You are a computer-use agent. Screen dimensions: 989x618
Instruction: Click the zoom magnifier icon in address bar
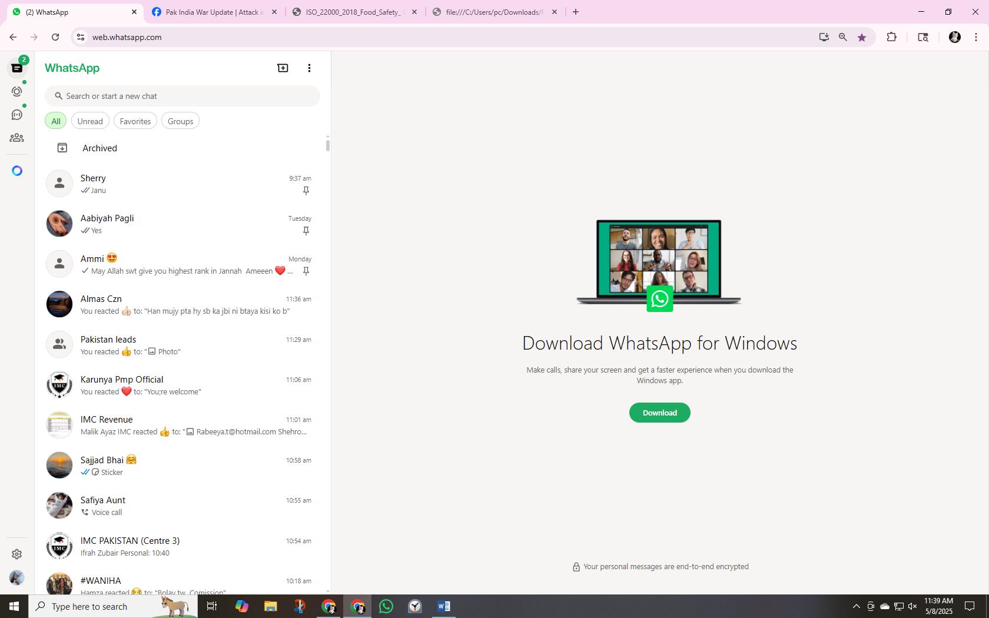coord(843,37)
